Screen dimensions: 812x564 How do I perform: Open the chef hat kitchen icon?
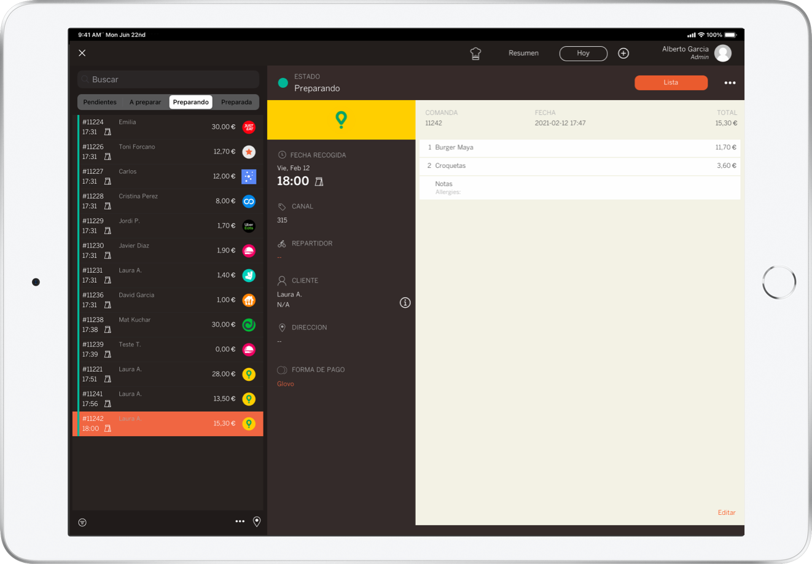[x=475, y=53]
